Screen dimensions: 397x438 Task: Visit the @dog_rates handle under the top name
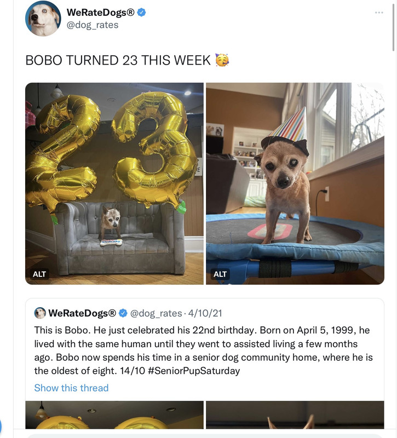coord(92,25)
